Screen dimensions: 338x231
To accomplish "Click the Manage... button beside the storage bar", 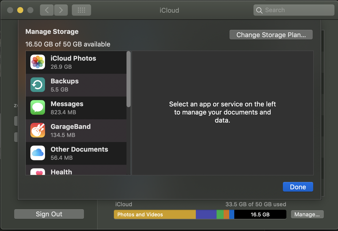I will [x=307, y=215].
